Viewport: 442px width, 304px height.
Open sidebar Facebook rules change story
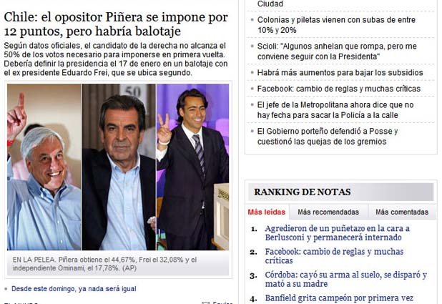click(339, 89)
